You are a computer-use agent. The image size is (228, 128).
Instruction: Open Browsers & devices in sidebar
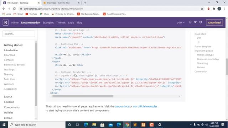pos(14,65)
